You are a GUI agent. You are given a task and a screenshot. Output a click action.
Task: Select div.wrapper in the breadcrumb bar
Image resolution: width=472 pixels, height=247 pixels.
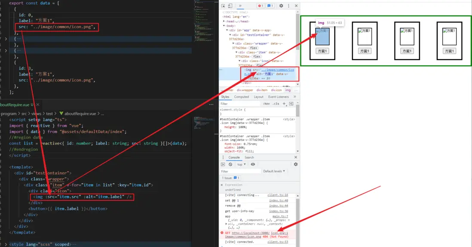pyautogui.click(x=245, y=90)
